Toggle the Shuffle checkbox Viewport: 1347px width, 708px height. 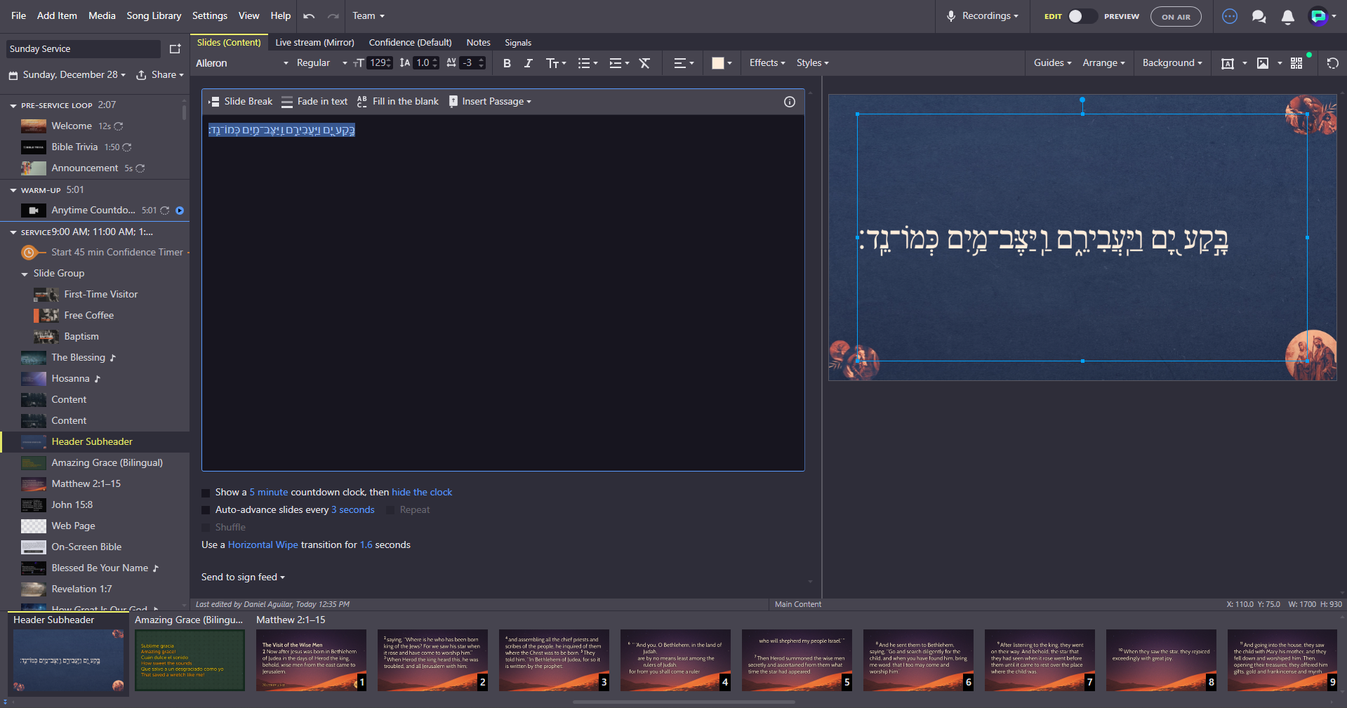206,528
